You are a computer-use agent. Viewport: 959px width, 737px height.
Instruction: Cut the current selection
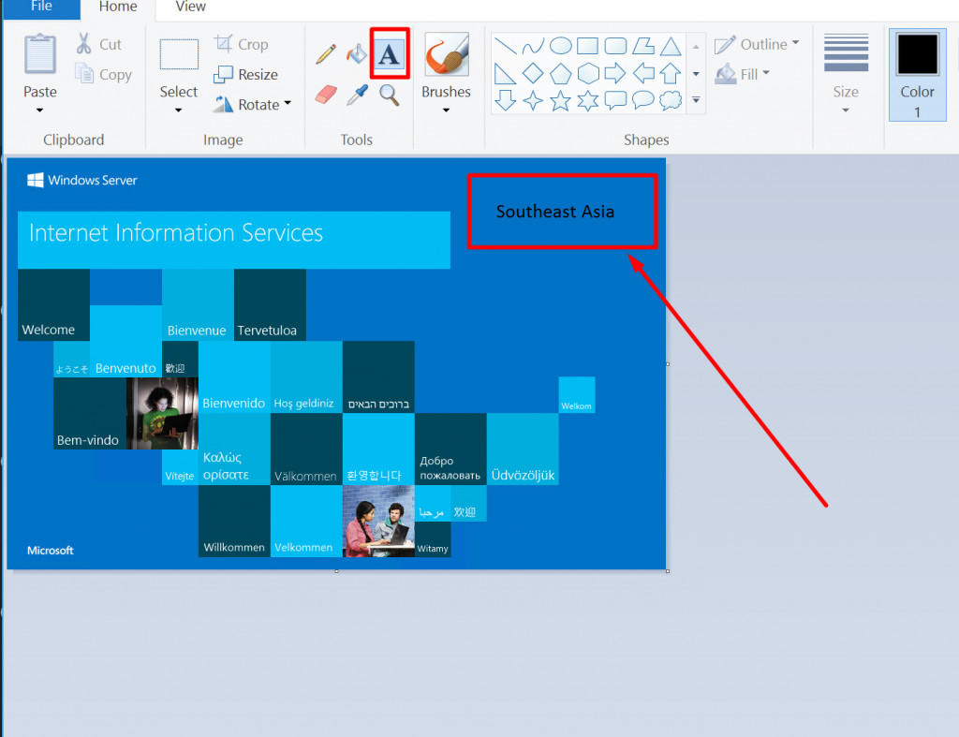click(99, 44)
